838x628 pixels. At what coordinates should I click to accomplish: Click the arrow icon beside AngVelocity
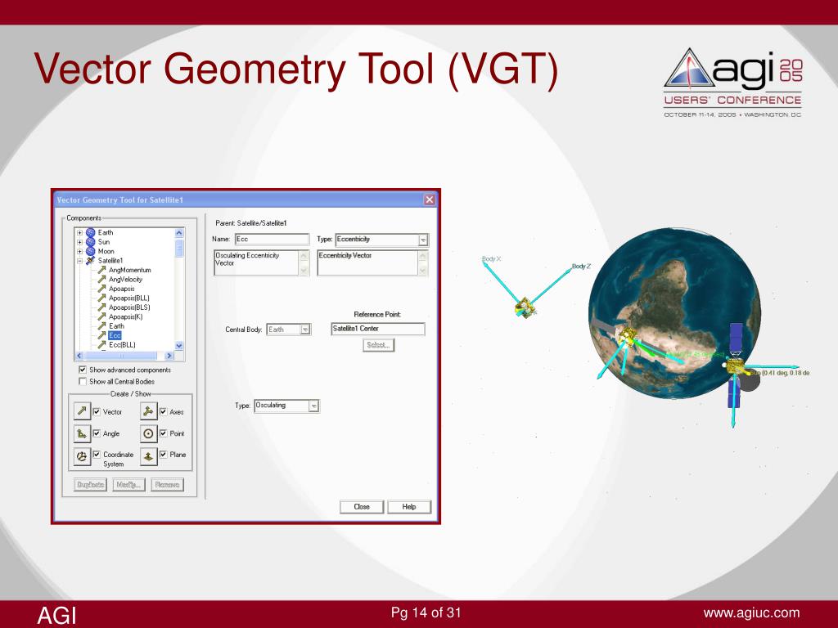coord(101,279)
